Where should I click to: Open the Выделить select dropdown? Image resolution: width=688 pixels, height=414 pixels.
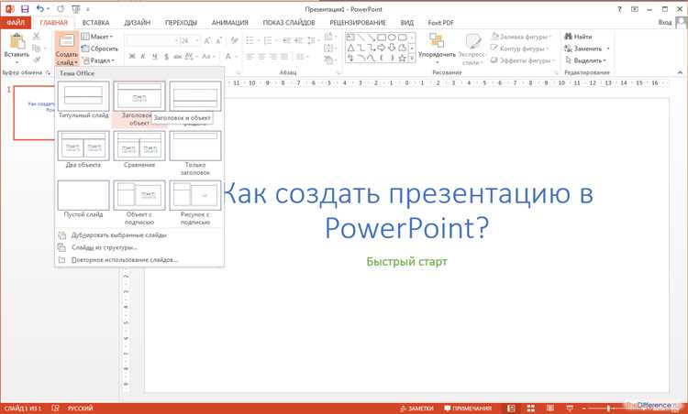pyautogui.click(x=586, y=60)
